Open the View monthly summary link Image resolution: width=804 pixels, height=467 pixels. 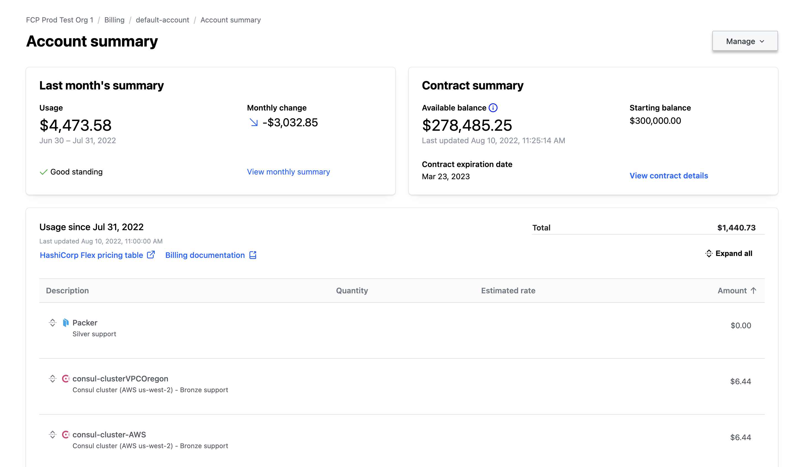point(288,172)
